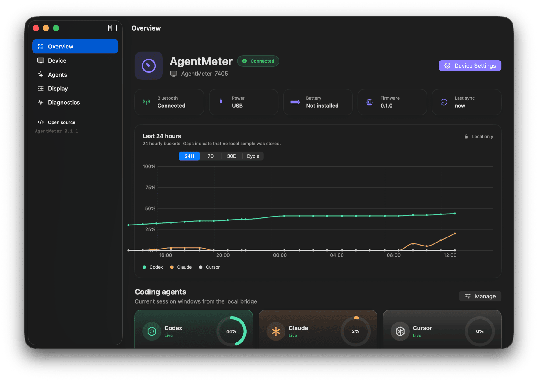Click the 16:00 axis label
The width and height of the screenshot is (538, 381).
[x=166, y=255]
